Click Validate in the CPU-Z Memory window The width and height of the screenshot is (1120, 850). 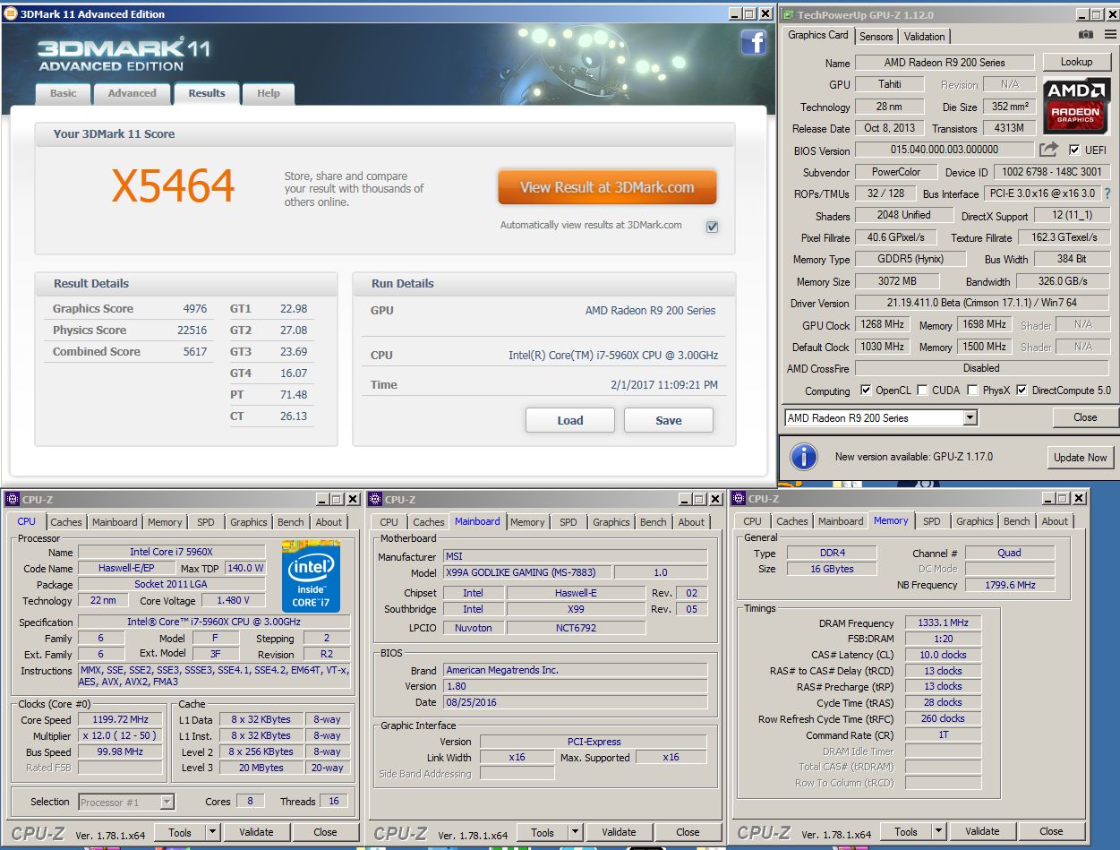tap(982, 831)
